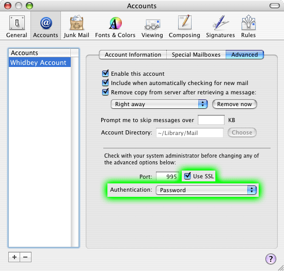Switch to the Viewing preferences icon

tap(152, 26)
